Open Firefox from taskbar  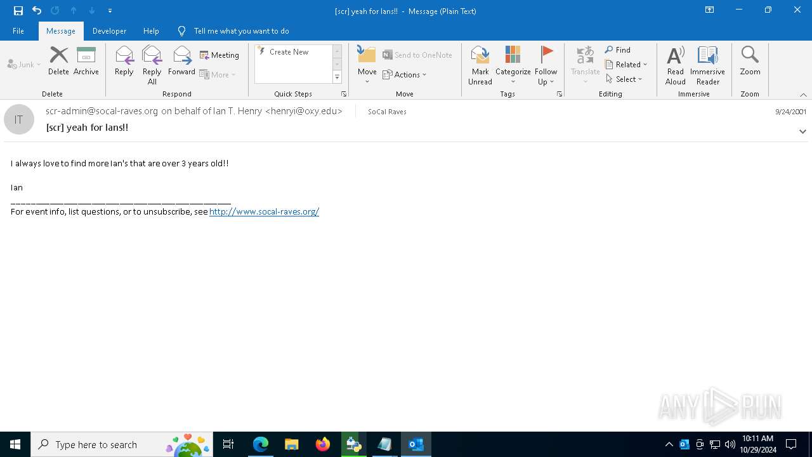pyautogui.click(x=323, y=444)
